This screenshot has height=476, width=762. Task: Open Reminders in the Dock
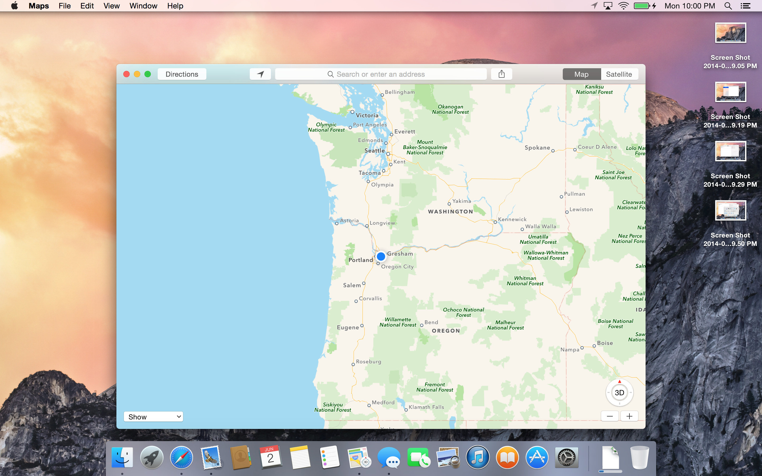tap(329, 457)
